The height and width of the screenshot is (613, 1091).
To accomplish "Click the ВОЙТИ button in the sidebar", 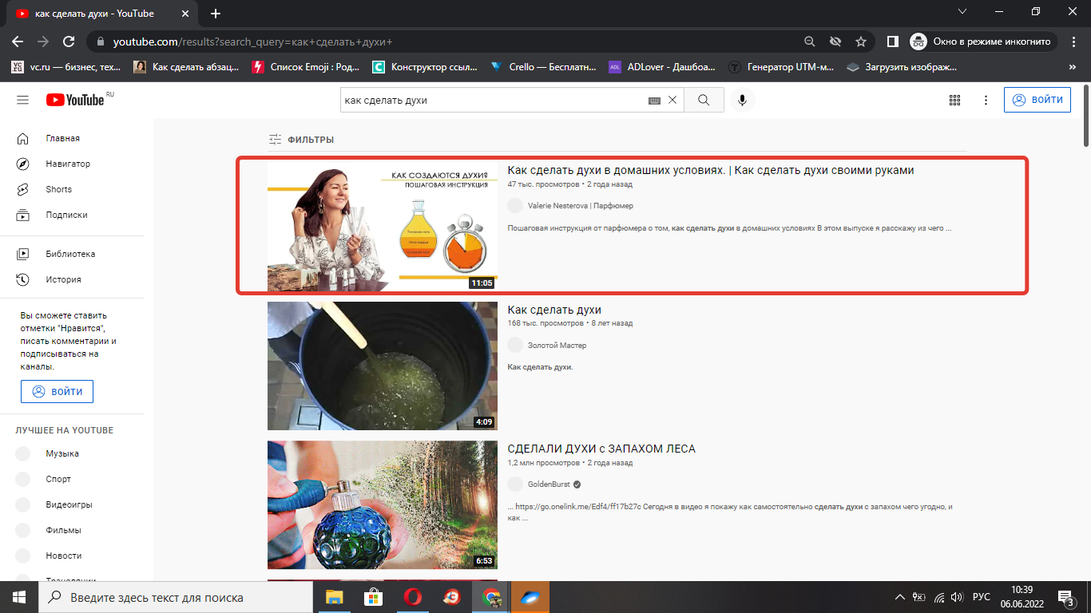I will 57,391.
